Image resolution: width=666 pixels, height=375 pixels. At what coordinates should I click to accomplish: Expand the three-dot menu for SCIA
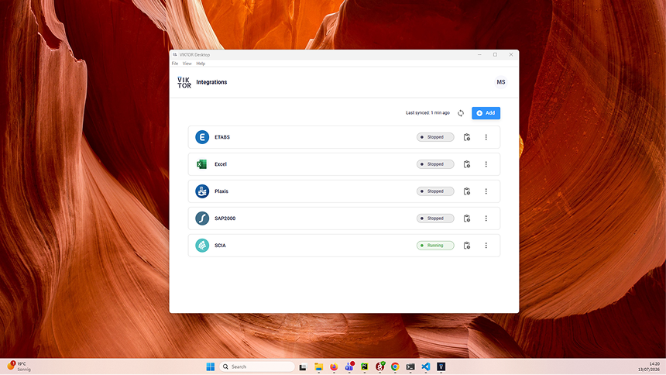click(x=486, y=246)
